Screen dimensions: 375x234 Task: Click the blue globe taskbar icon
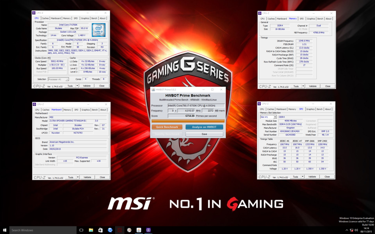[x=110, y=230]
